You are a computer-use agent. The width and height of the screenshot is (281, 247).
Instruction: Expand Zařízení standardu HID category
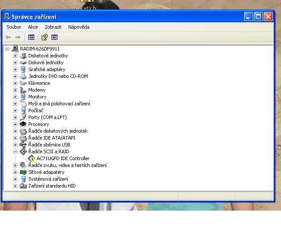click(15, 186)
